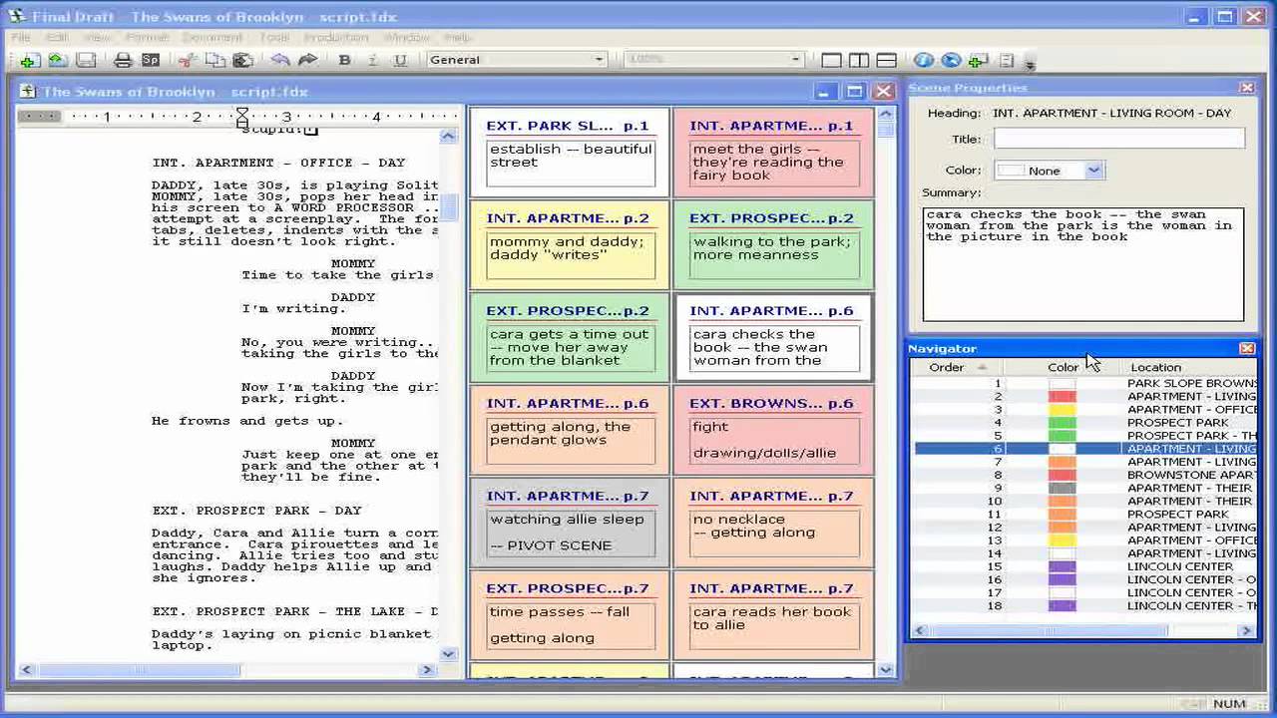The width and height of the screenshot is (1277, 718).
Task: Click the Navigator horizontal scrollbar right arrow
Action: point(1246,630)
